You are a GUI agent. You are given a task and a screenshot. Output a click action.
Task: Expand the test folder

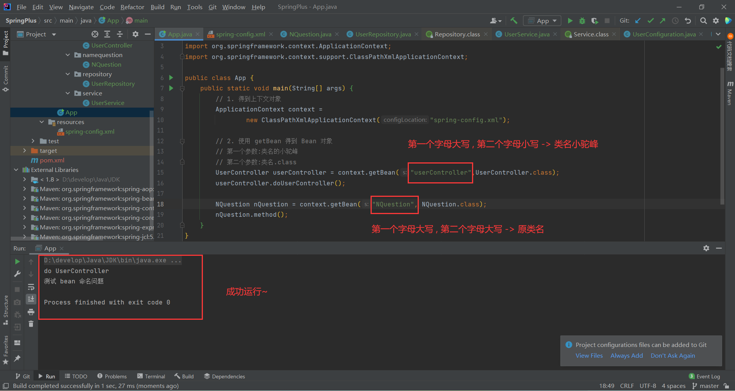point(33,141)
